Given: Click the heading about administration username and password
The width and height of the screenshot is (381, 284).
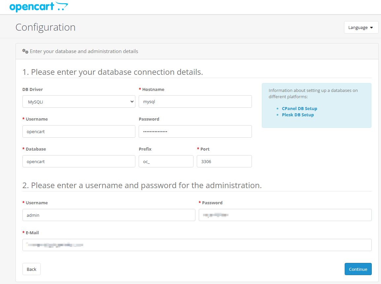Looking at the screenshot, I should (142, 185).
